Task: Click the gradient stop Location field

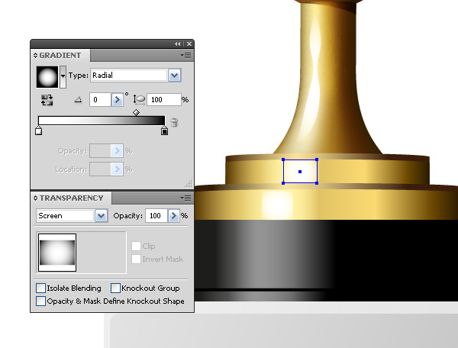Action: [x=100, y=169]
